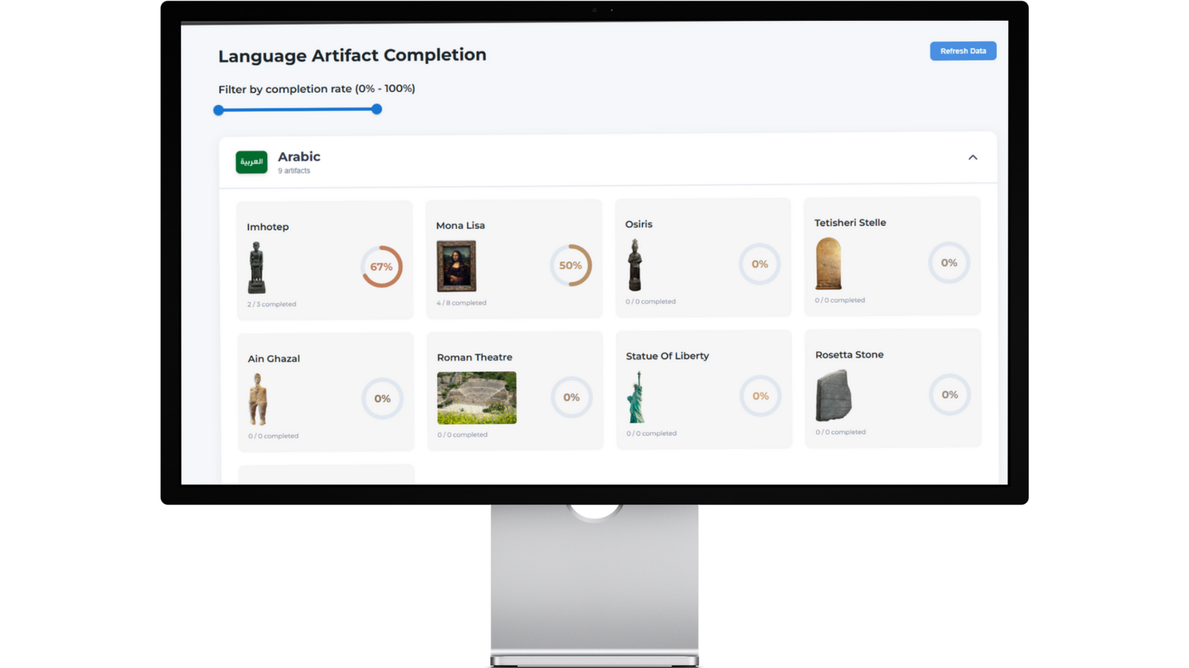Click the Imhotep statue image
The height and width of the screenshot is (668, 1189).
(256, 267)
